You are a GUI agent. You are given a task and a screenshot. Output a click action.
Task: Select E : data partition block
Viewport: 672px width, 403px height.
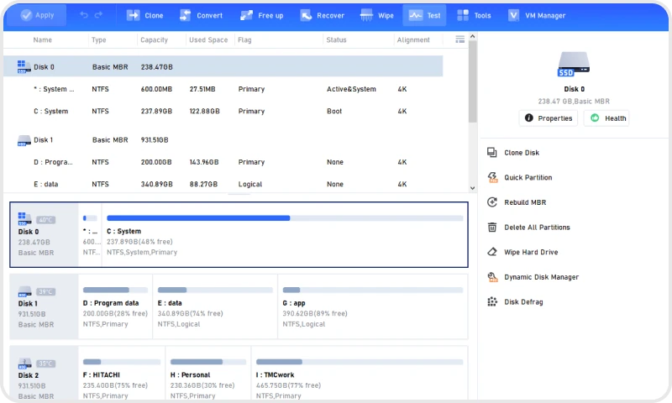tap(215, 306)
